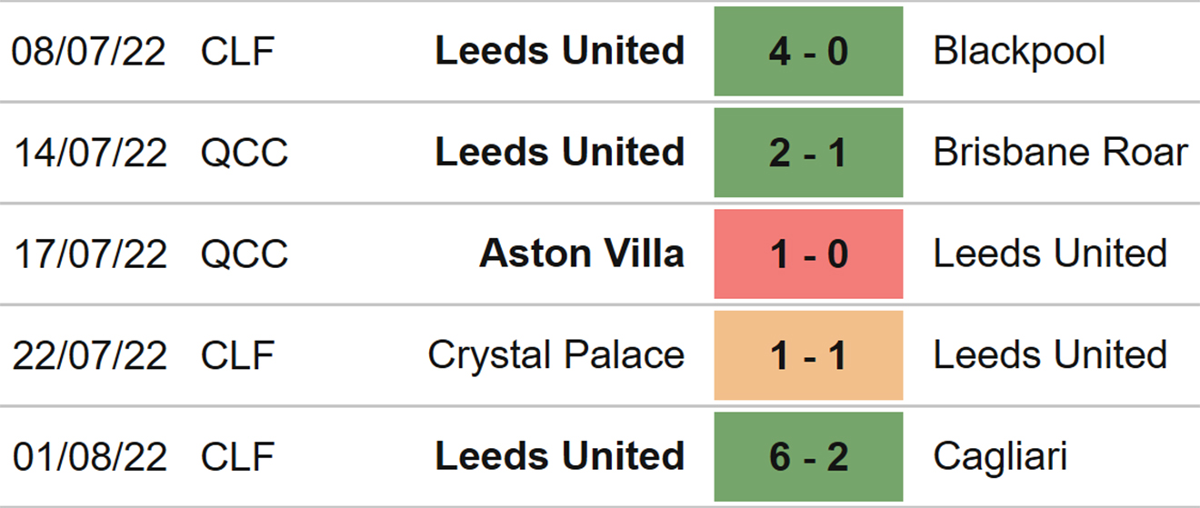Click the 14/07/22 match date
The width and height of the screenshot is (1200, 508).
pyautogui.click(x=89, y=153)
